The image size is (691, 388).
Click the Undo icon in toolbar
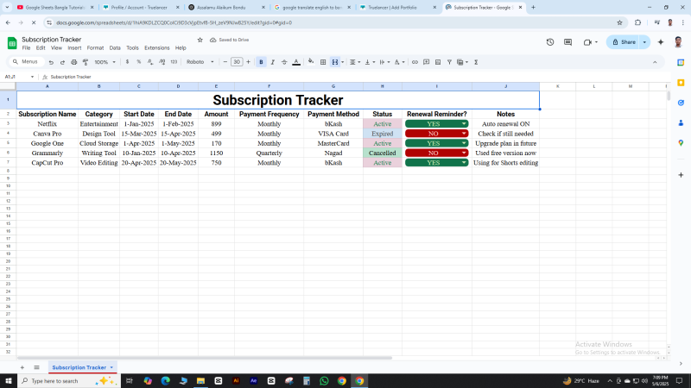click(x=51, y=62)
